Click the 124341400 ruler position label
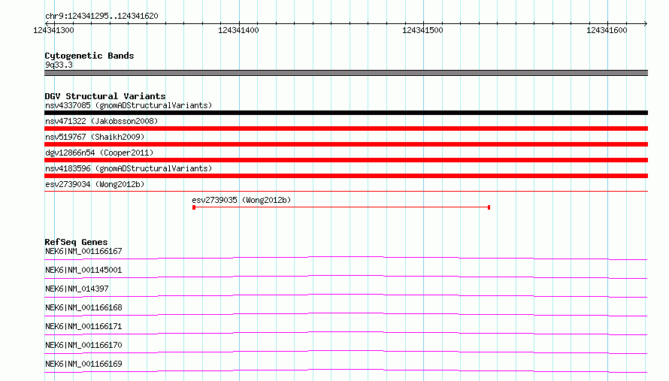 (x=238, y=30)
